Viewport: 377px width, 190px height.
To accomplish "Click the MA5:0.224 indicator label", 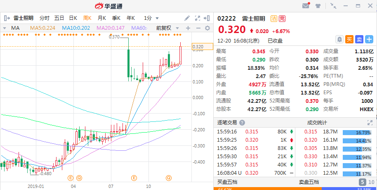I will (43, 28).
